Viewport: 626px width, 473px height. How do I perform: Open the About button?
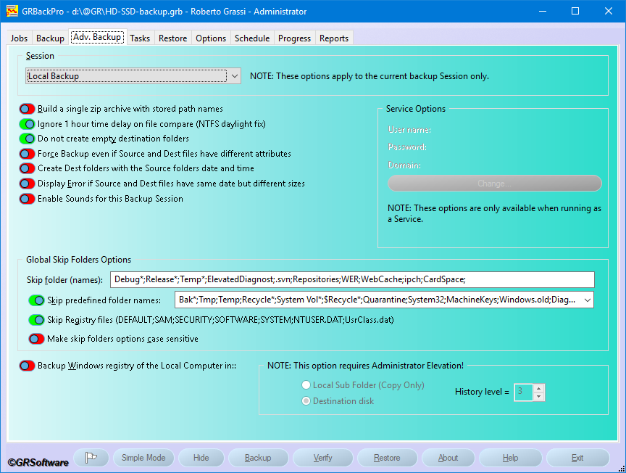tap(448, 458)
